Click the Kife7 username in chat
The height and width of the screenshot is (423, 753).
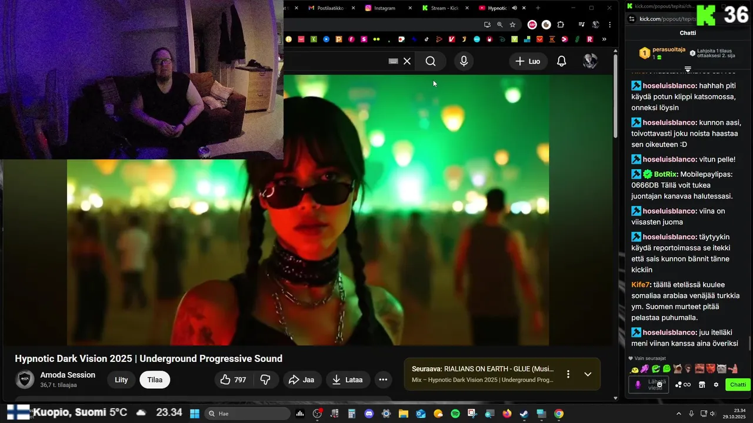point(640,284)
